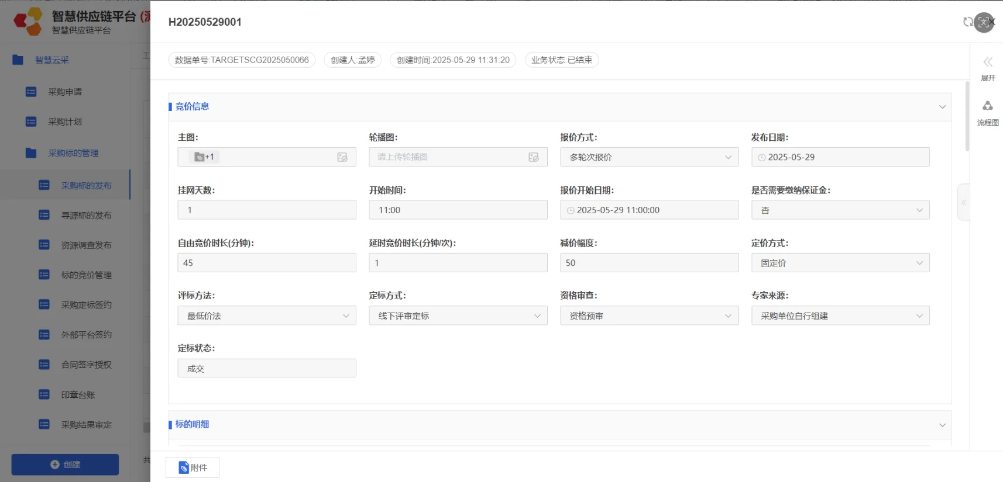Open the 评标方法 dropdown
The image size is (1003, 482).
click(x=267, y=315)
